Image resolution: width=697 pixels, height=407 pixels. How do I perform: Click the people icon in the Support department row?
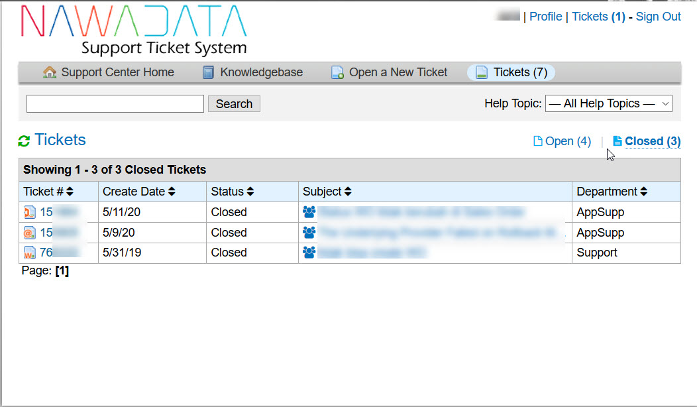pyautogui.click(x=309, y=253)
